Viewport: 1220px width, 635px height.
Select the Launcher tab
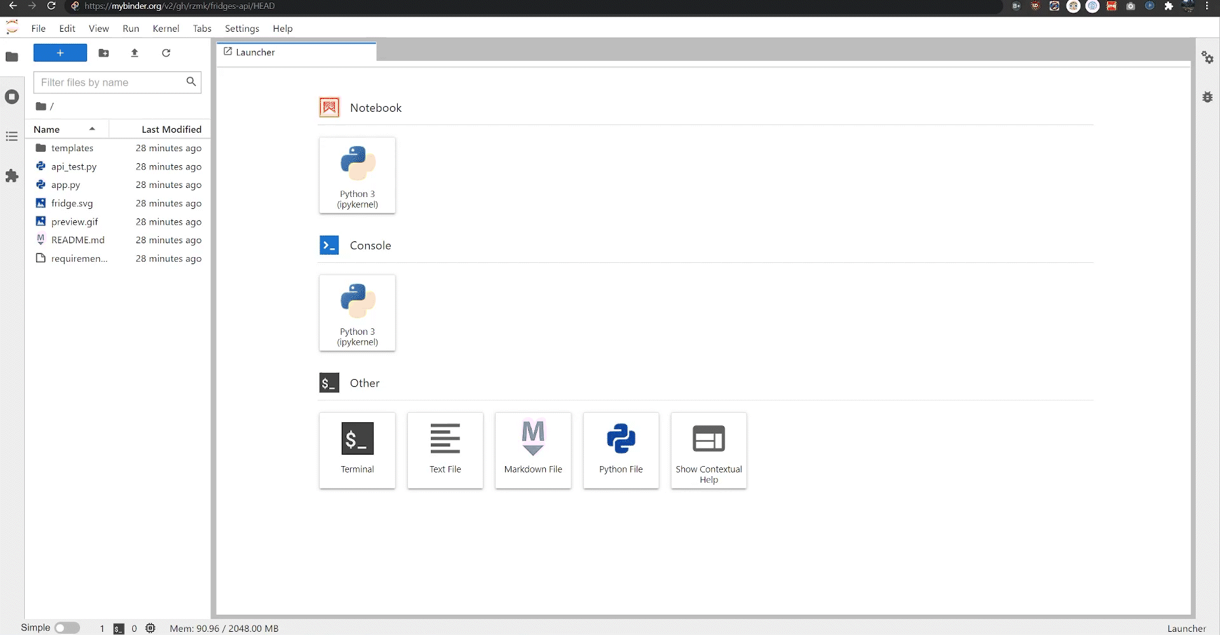255,52
